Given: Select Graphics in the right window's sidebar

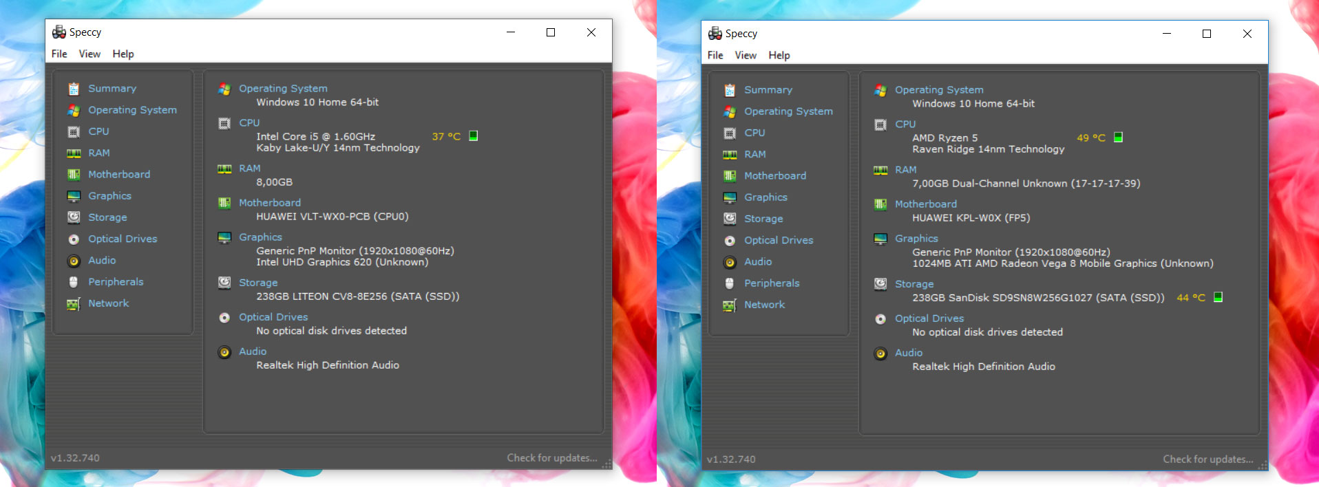Looking at the screenshot, I should click(766, 197).
